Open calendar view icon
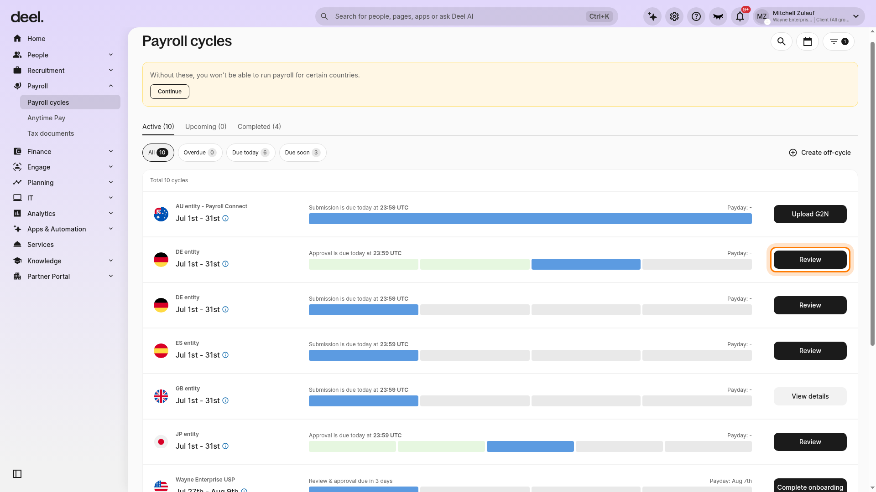Viewport: 876px width, 492px height. pyautogui.click(x=808, y=41)
